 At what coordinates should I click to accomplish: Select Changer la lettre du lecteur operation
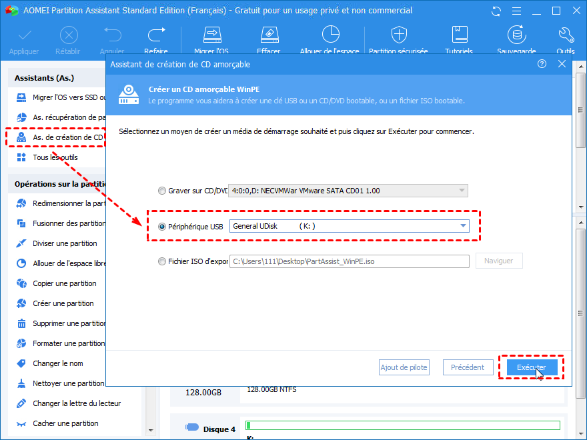[69, 403]
